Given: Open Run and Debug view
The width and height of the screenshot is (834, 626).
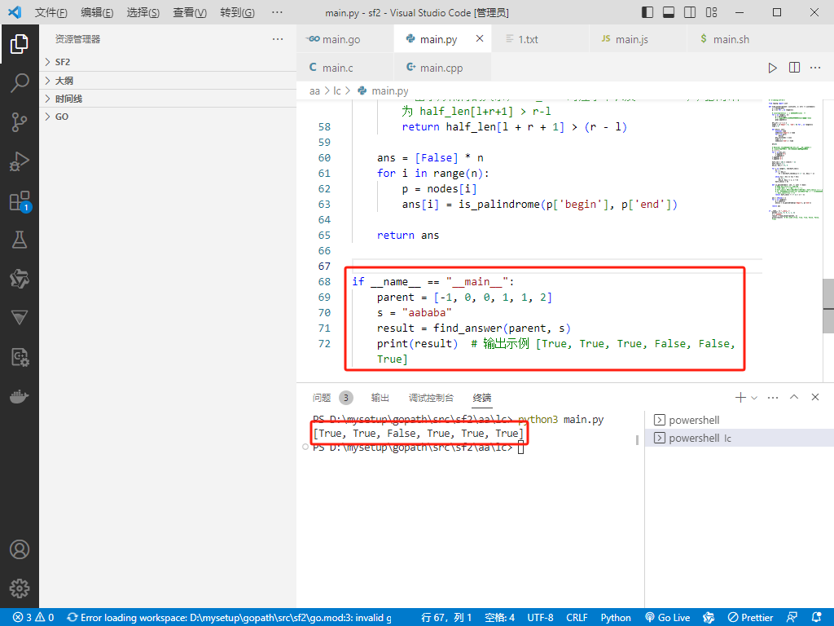Looking at the screenshot, I should [x=20, y=161].
